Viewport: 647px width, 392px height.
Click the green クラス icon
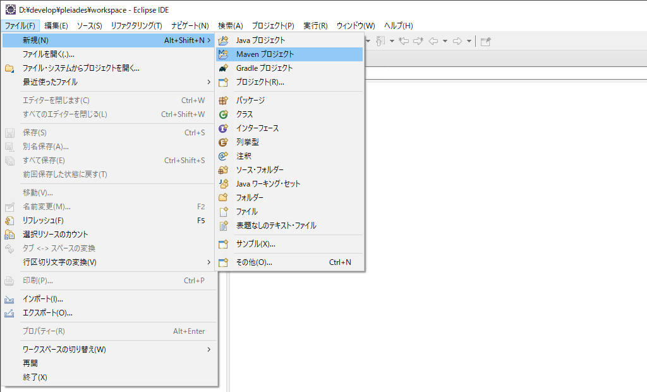point(223,114)
